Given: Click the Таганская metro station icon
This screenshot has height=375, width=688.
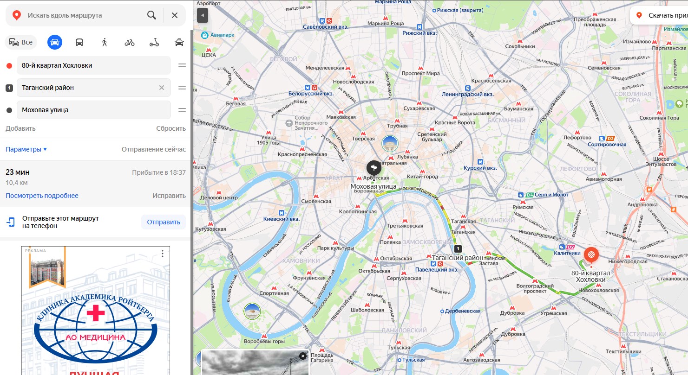Looking at the screenshot, I should coord(462,216).
